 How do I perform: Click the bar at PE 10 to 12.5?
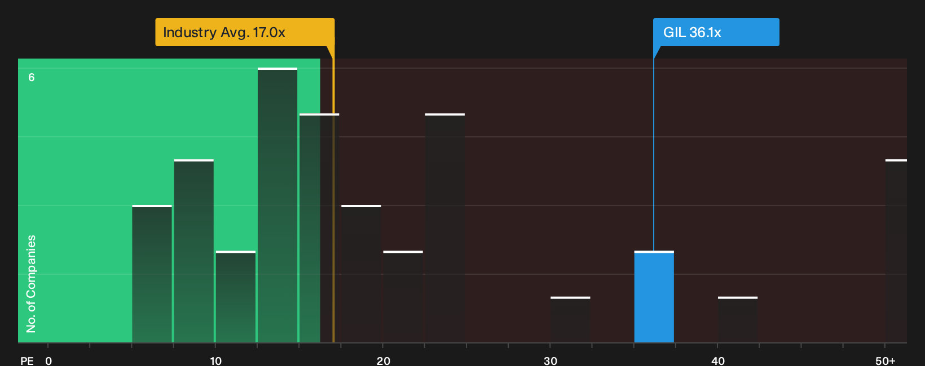click(236, 297)
